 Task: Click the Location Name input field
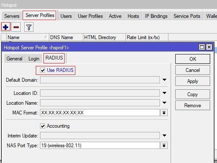100,103
